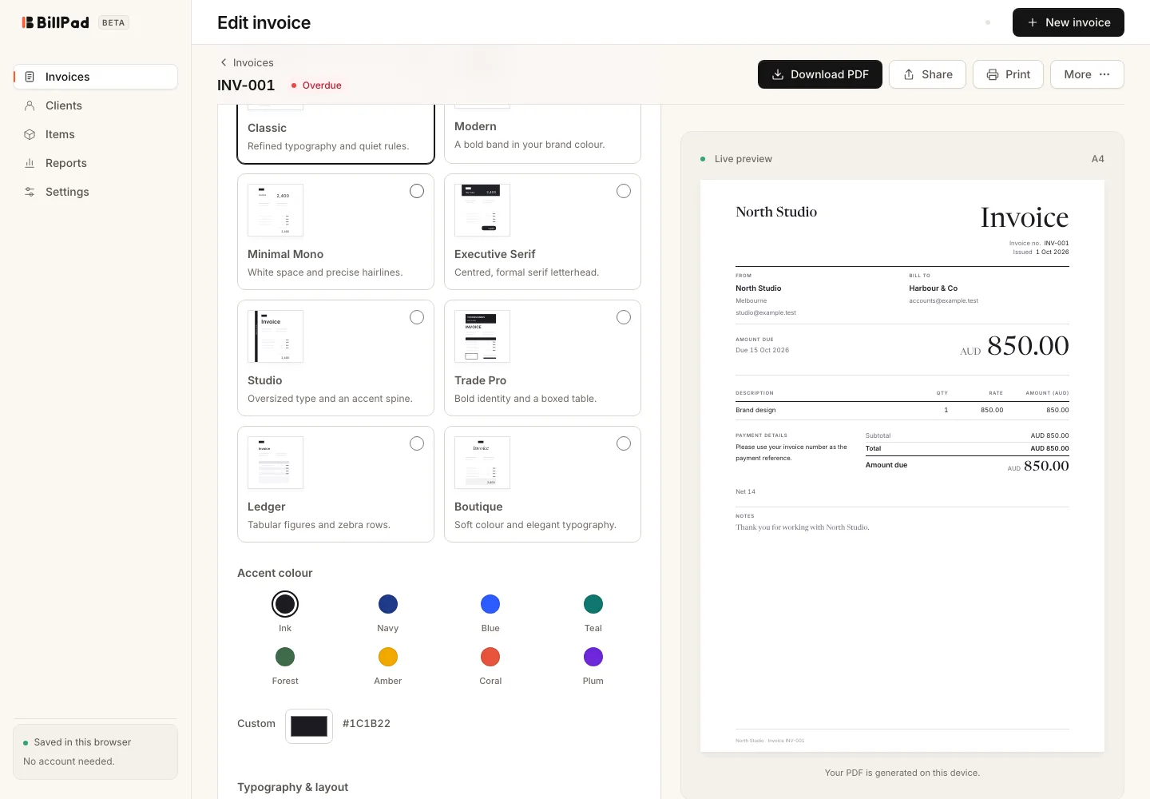The height and width of the screenshot is (799, 1150).
Task: Open the Custom colour picker swatch
Action: coord(309,726)
